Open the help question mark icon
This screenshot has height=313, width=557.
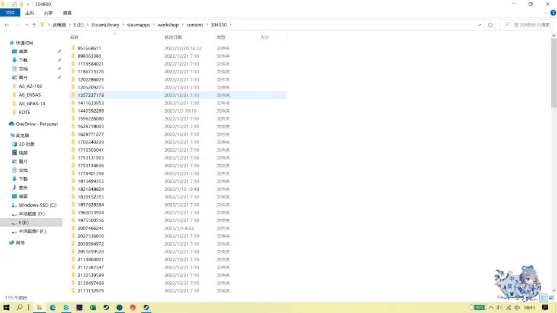tap(552, 12)
